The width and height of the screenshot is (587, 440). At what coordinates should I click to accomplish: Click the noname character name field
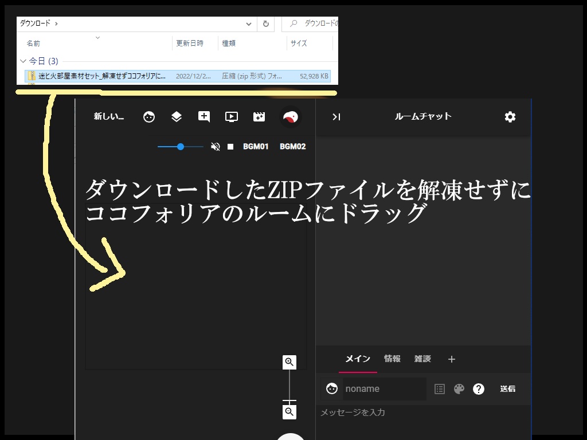[x=385, y=389]
